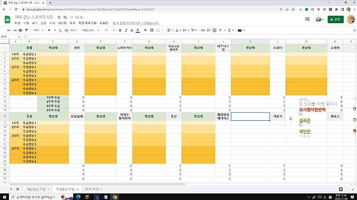Click the Merge cells icon
This screenshot has width=357, height=200.
point(158,30)
